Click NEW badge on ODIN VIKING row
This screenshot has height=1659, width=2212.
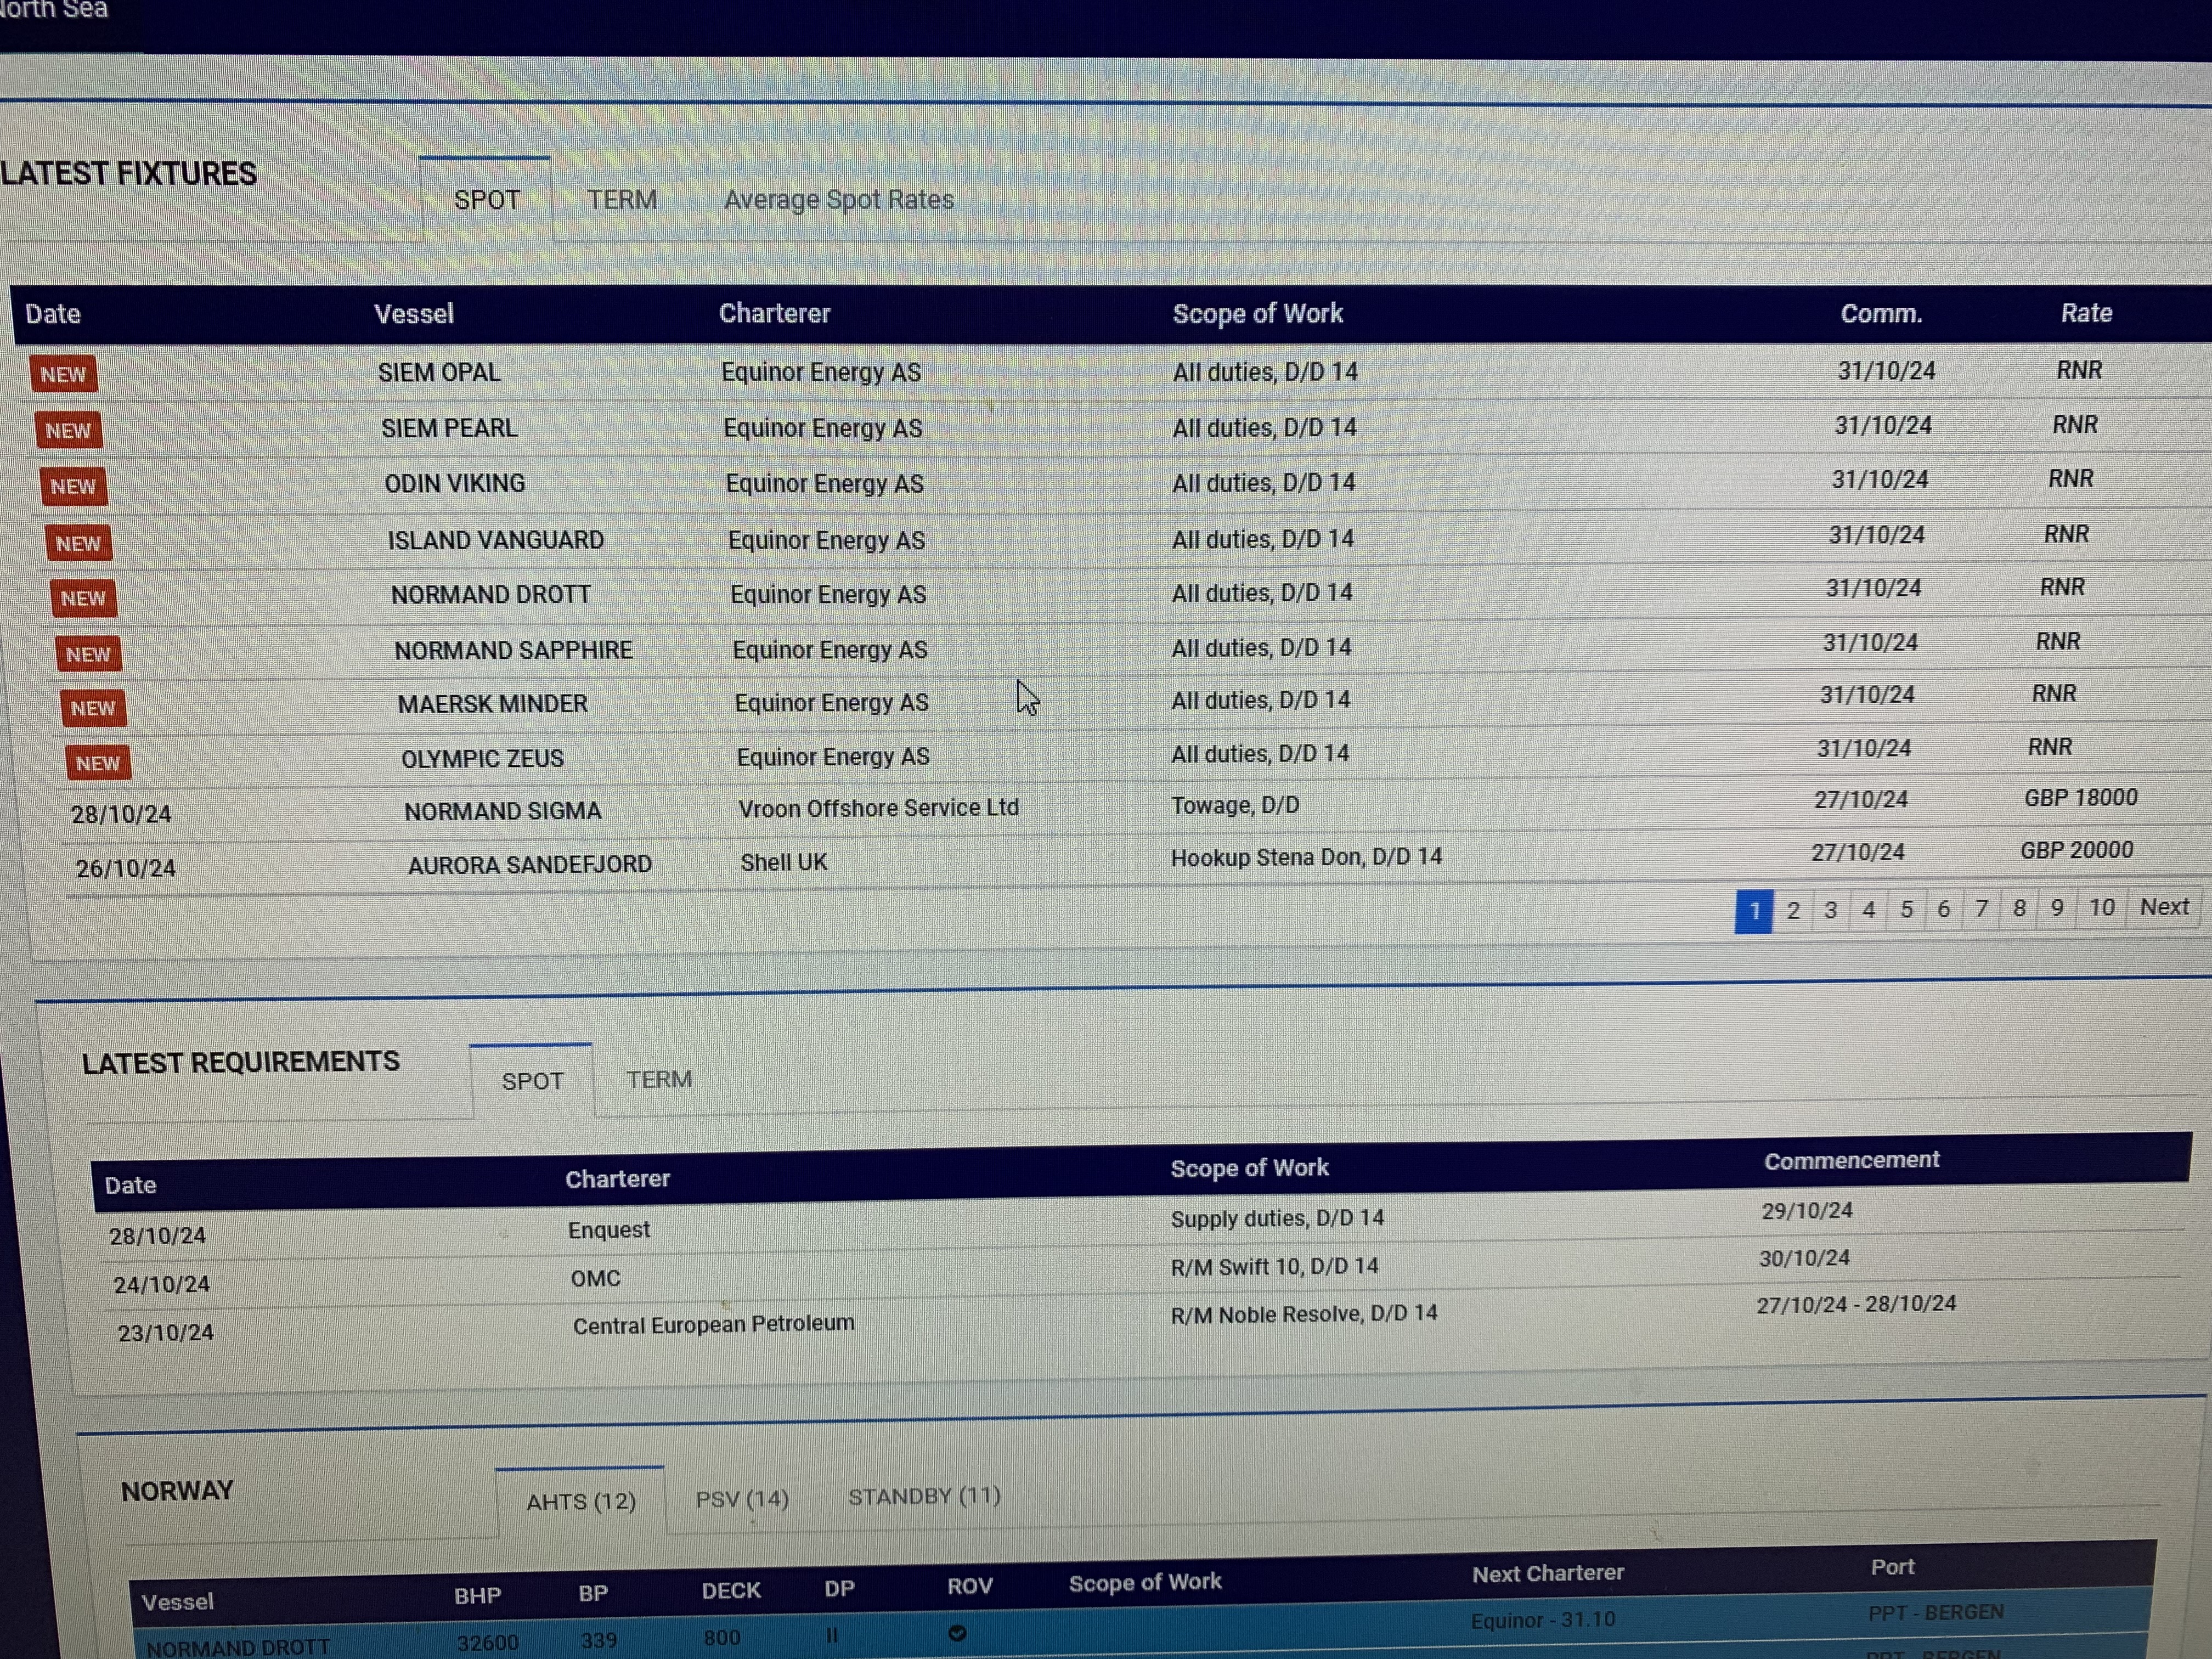(73, 486)
